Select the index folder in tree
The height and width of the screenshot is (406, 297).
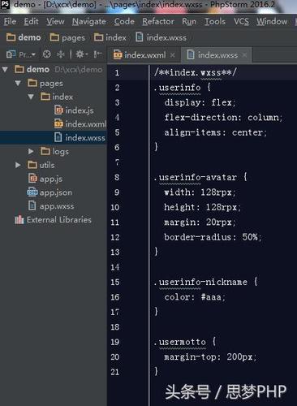tap(57, 97)
